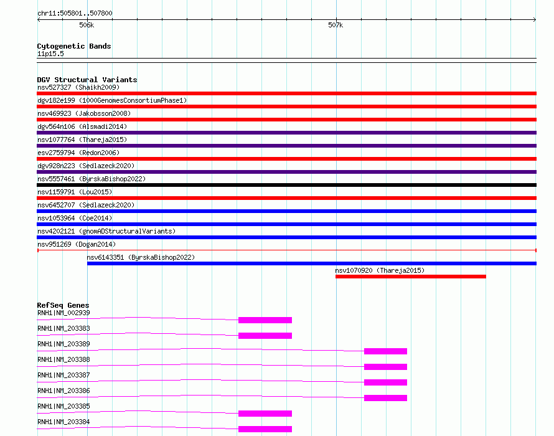Click the nsv4202121 (gnomADStructuralVariants) blue bar
Screen dimensions: 554x436
coord(286,237)
